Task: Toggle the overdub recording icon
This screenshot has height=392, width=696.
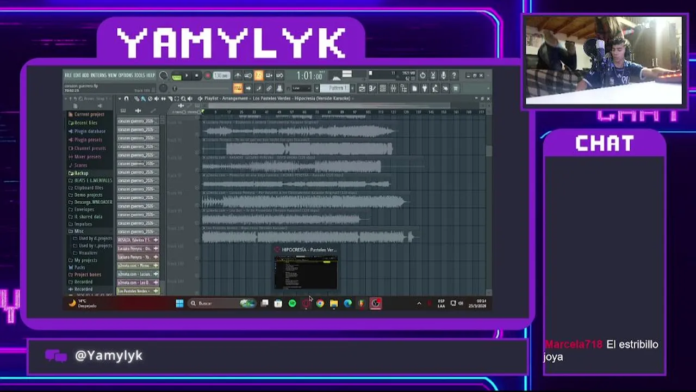Action: 269,76
